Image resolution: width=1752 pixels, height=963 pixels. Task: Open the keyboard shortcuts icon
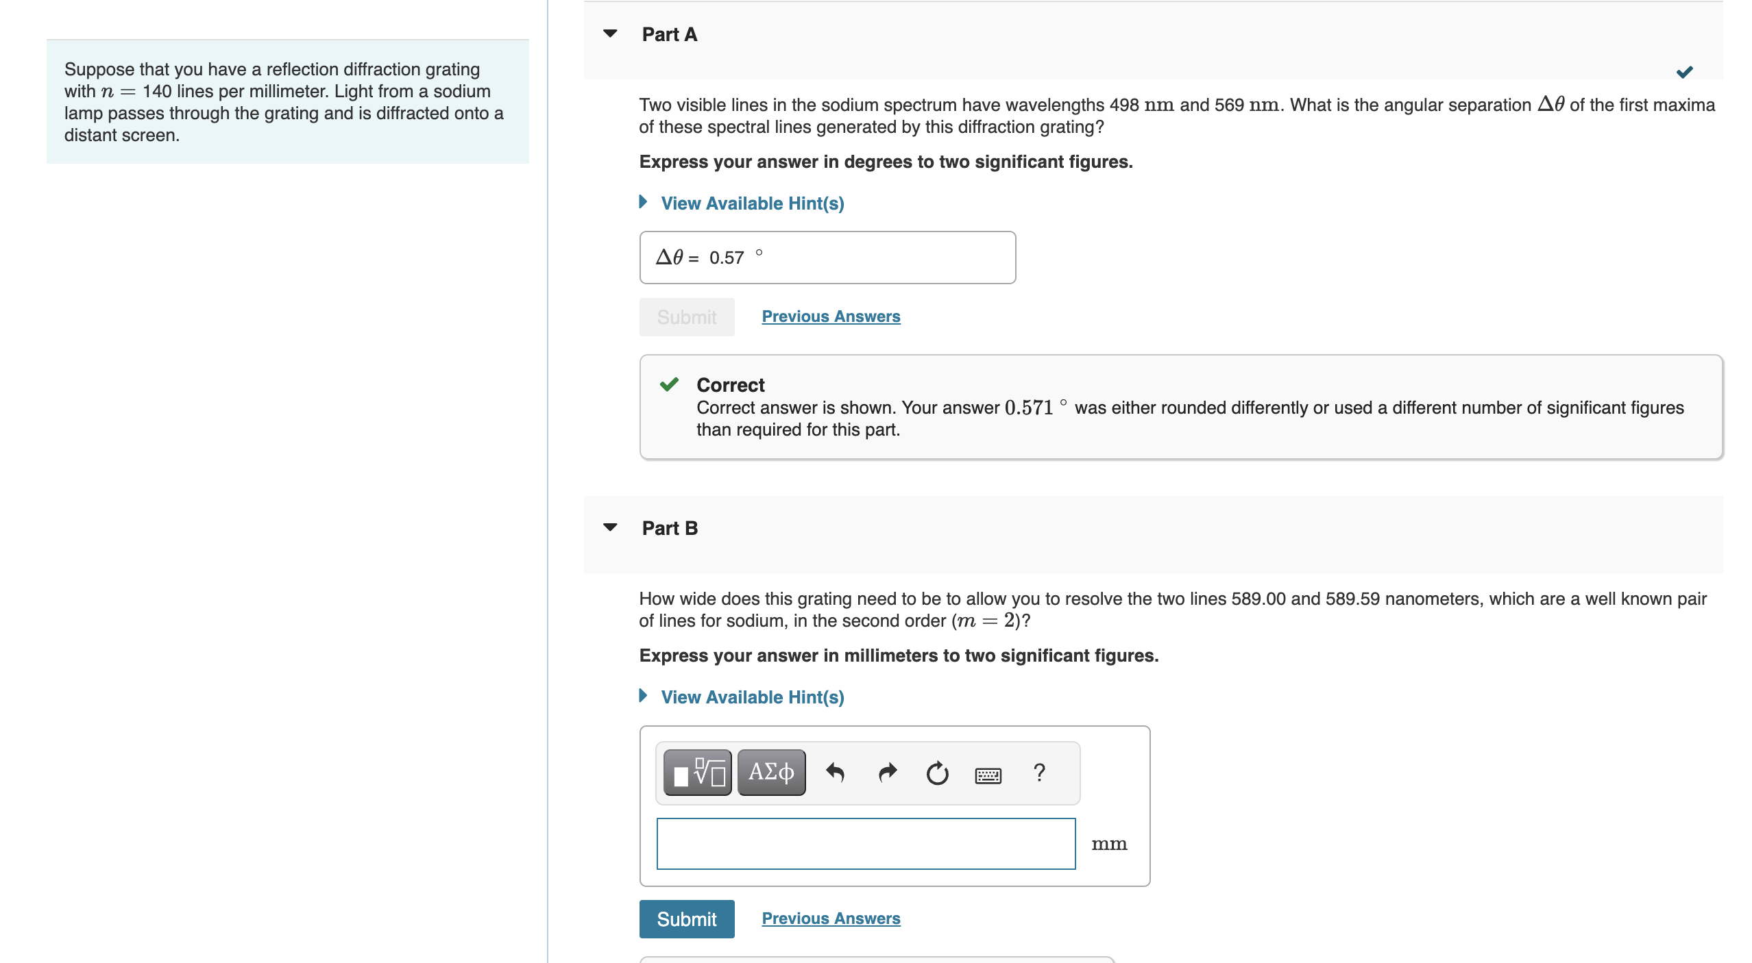click(x=988, y=775)
